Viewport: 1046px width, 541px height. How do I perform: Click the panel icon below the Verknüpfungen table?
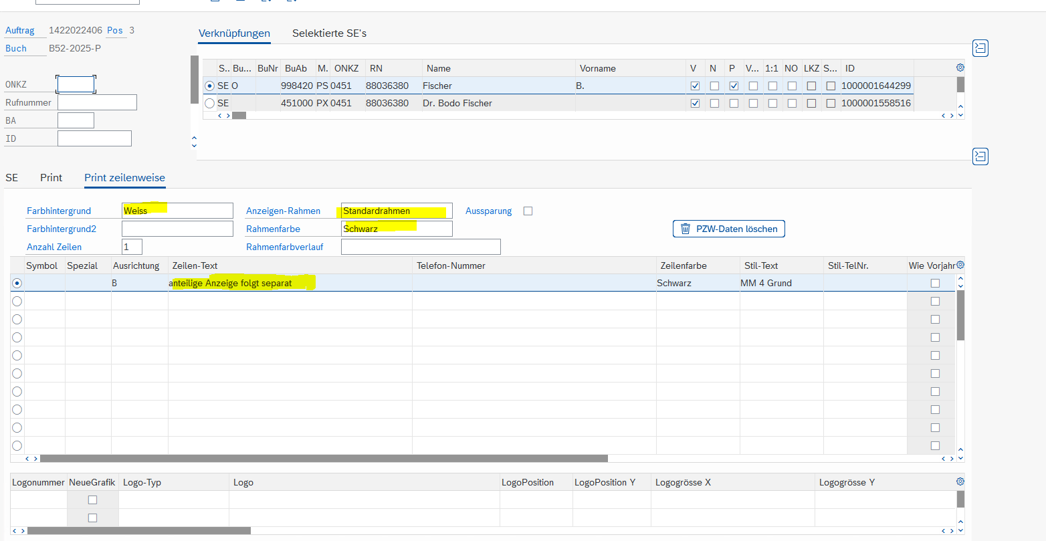pos(980,156)
